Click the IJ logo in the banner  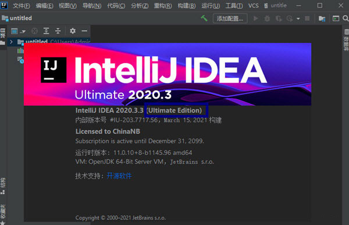click(54, 70)
